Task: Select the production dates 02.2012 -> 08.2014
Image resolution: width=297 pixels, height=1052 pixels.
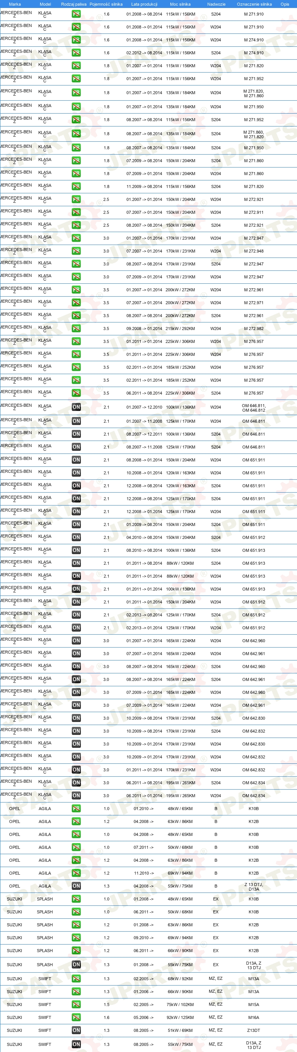Action: 144,53
